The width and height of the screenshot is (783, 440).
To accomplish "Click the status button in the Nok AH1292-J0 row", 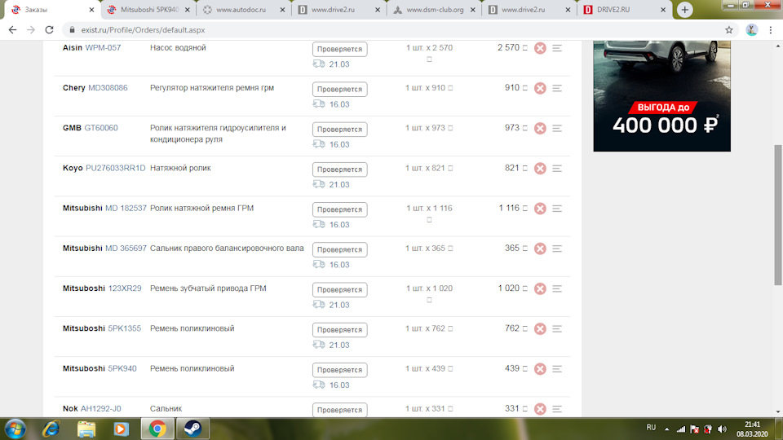I will 339,410.
